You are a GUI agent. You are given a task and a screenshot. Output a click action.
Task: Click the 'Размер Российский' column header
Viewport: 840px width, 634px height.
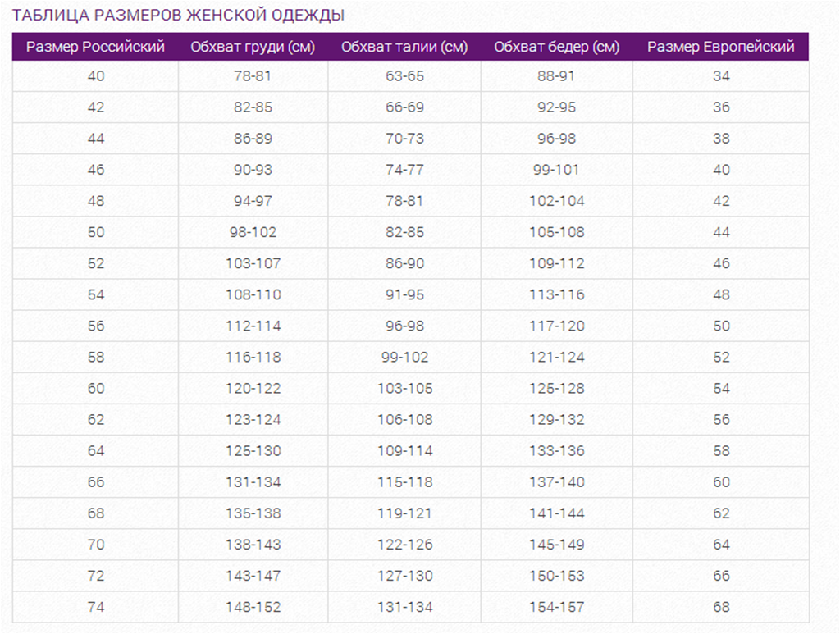[95, 47]
